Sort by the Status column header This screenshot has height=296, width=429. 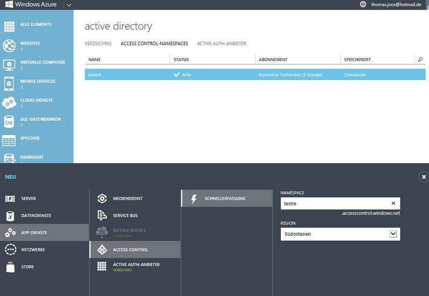point(181,60)
